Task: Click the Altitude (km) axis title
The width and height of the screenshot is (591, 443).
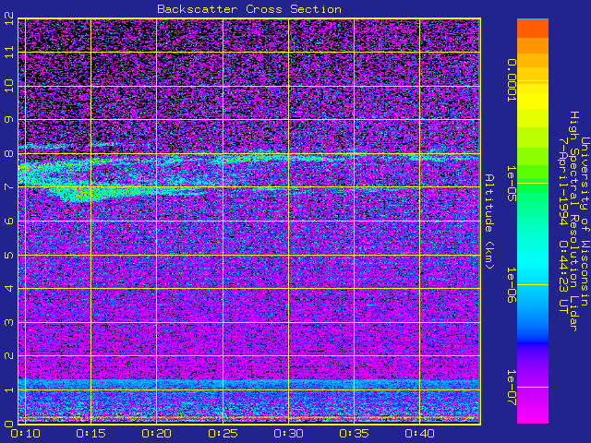Action: coord(489,221)
